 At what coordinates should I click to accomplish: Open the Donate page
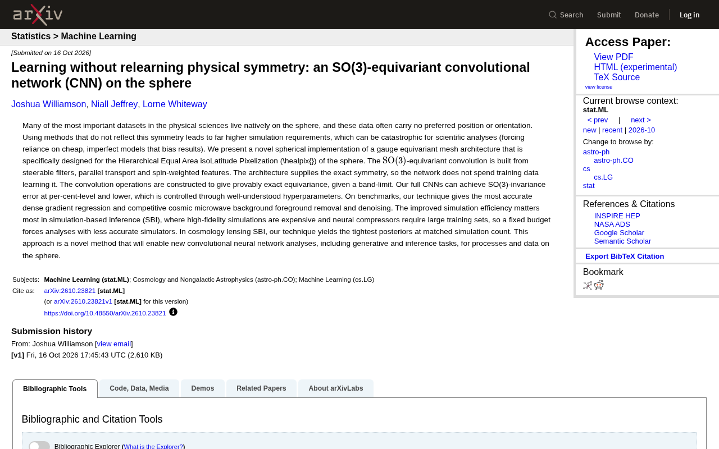click(x=647, y=15)
